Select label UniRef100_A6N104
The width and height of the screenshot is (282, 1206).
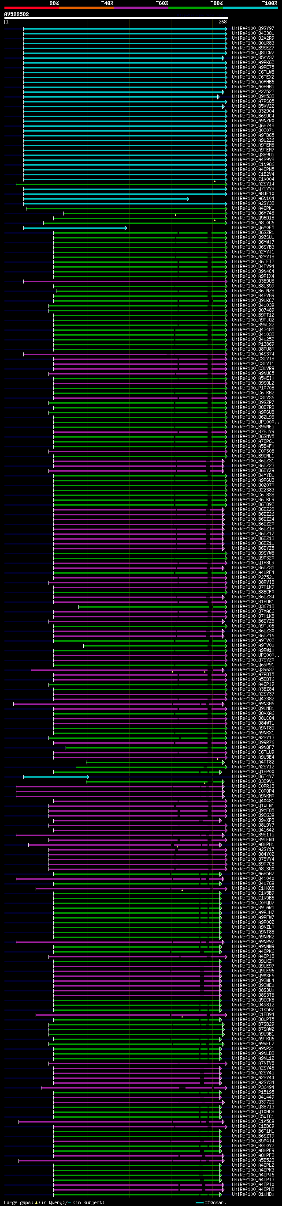253,199
